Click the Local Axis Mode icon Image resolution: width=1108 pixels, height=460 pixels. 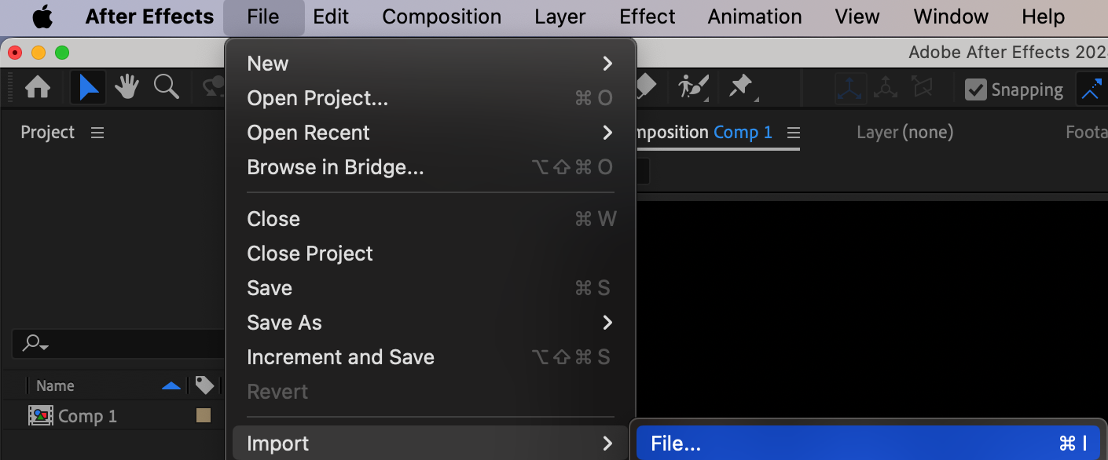pos(850,89)
